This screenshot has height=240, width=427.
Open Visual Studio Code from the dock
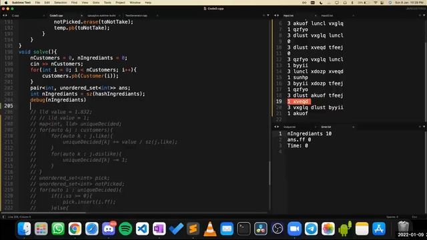point(142,229)
